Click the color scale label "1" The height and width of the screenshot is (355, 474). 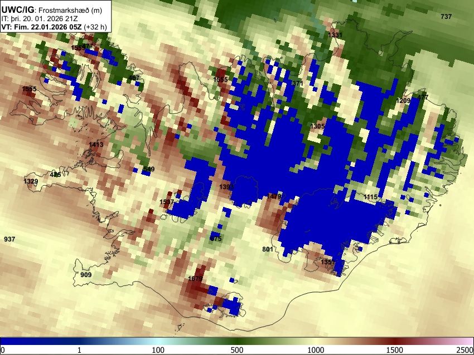(79, 350)
